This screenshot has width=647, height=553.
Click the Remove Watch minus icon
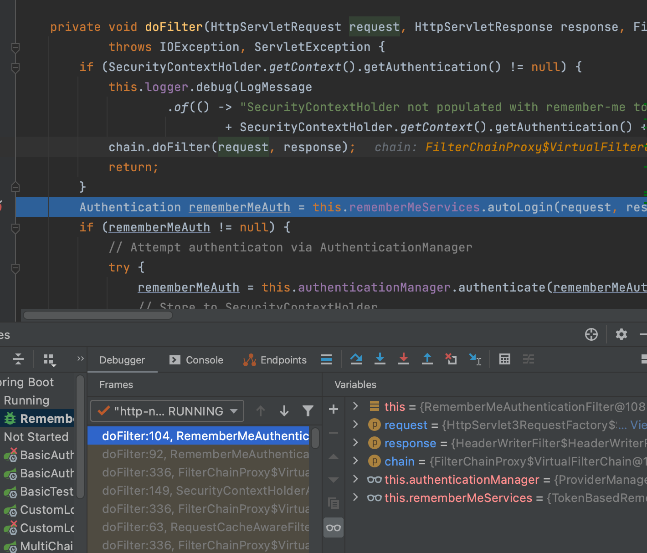[334, 433]
